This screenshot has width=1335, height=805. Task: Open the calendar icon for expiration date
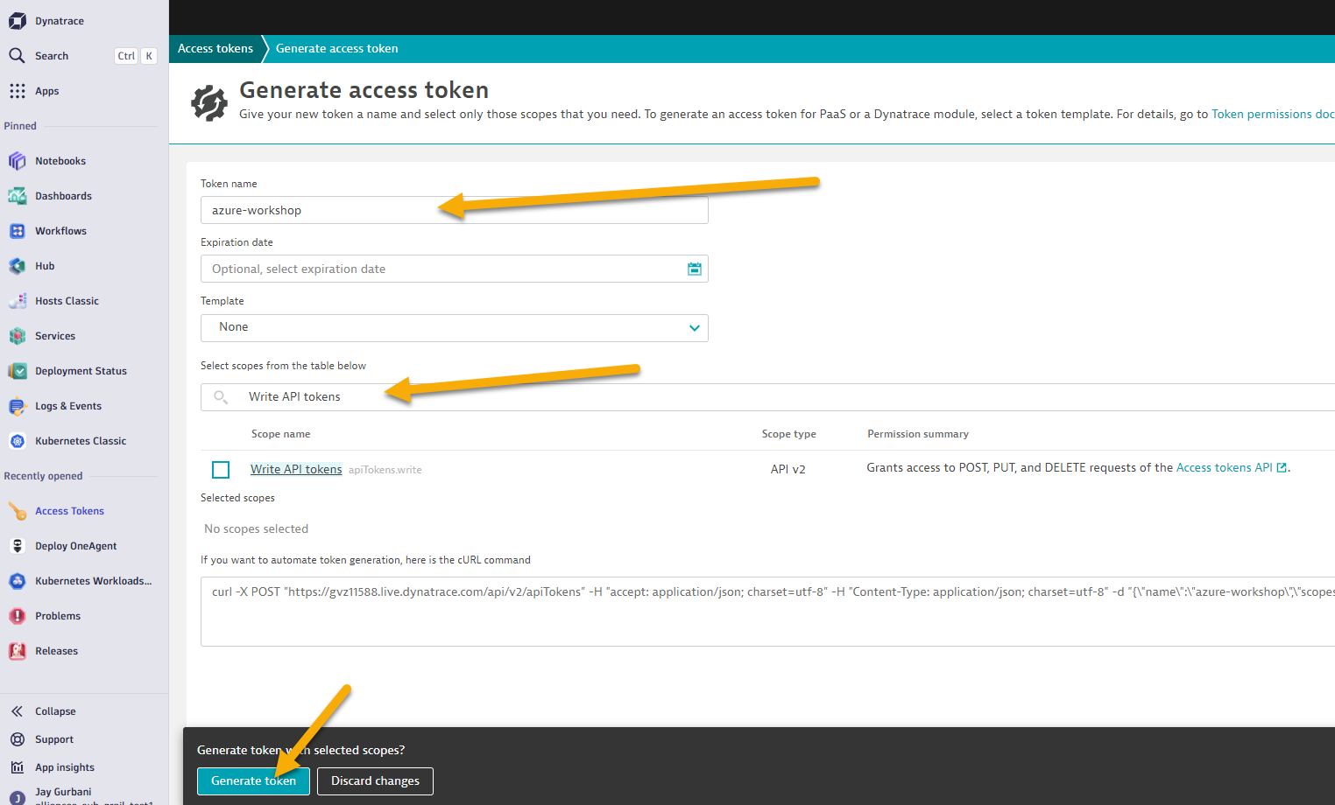[x=694, y=269]
